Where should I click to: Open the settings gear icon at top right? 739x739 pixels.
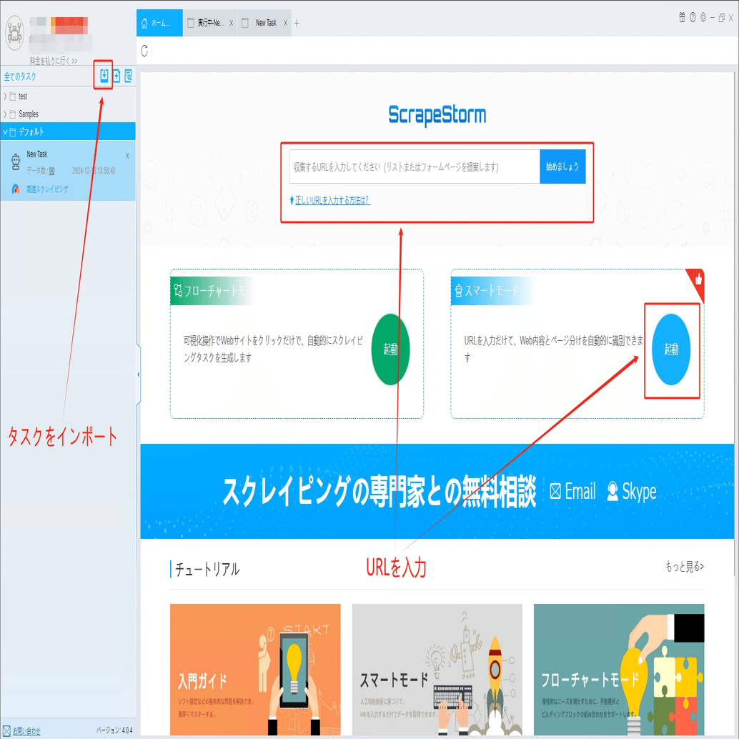pos(703,17)
